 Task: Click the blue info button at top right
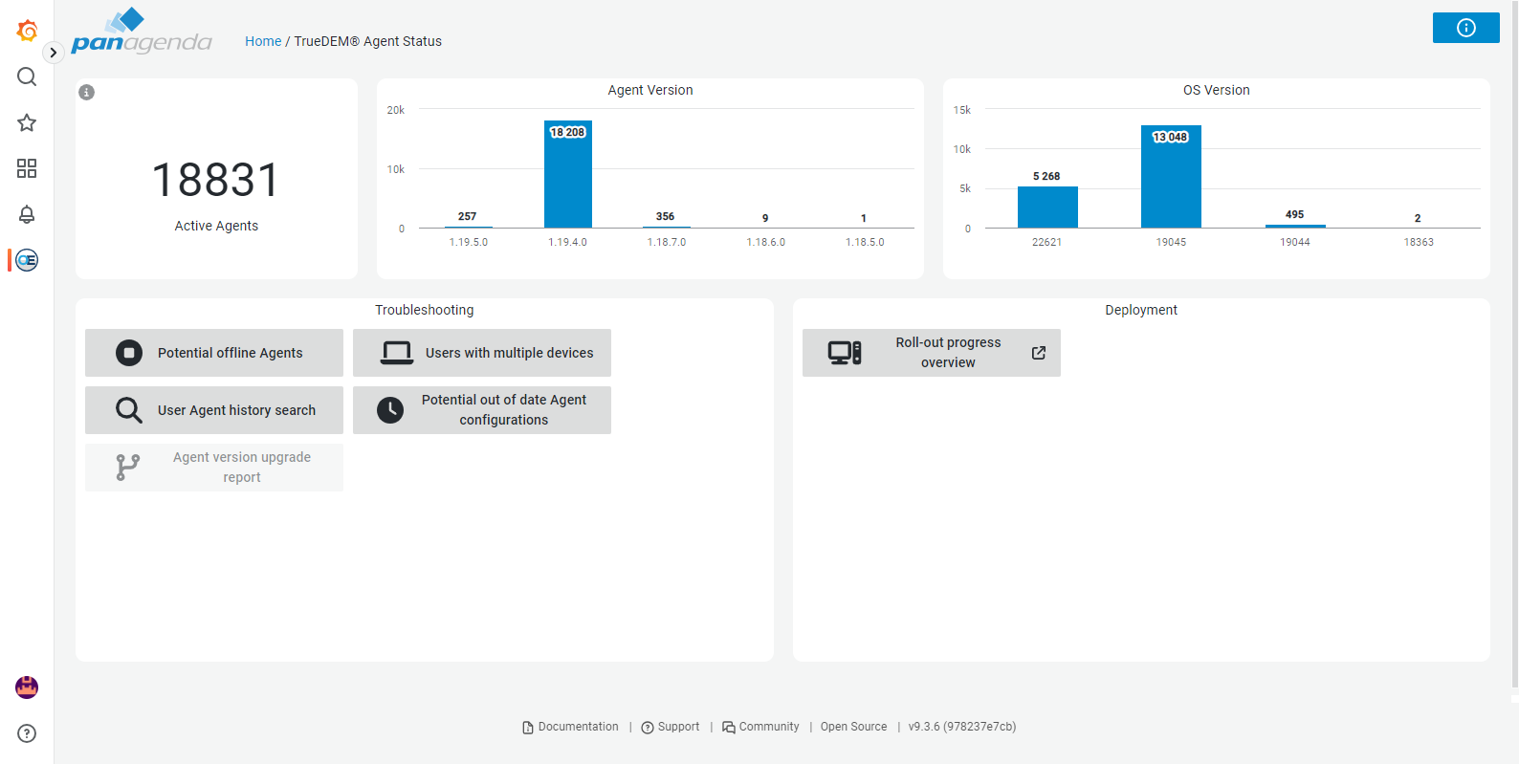[1465, 28]
